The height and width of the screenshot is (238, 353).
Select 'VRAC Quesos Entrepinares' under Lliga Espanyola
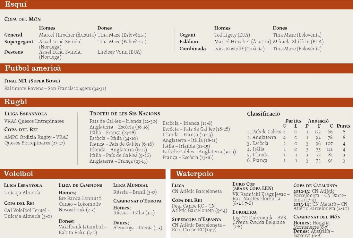click(34, 121)
